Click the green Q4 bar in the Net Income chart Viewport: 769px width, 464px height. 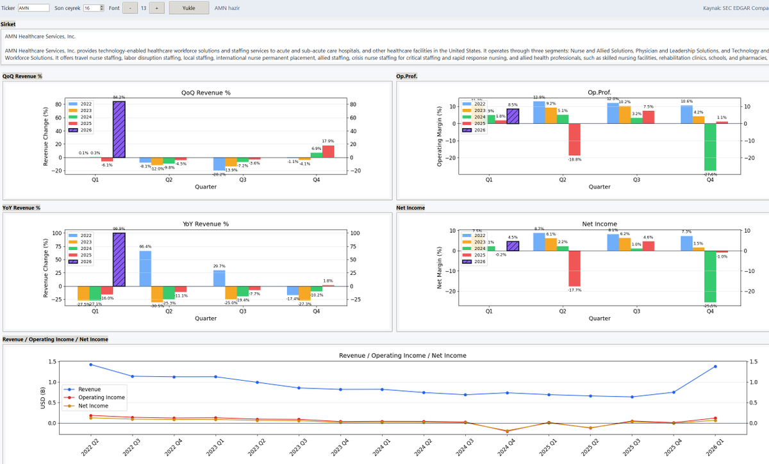coord(710,276)
